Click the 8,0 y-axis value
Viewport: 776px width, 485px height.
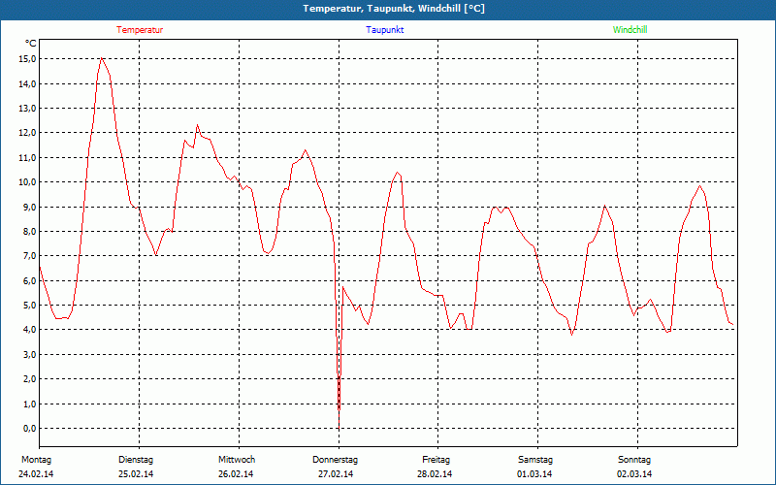click(30, 231)
